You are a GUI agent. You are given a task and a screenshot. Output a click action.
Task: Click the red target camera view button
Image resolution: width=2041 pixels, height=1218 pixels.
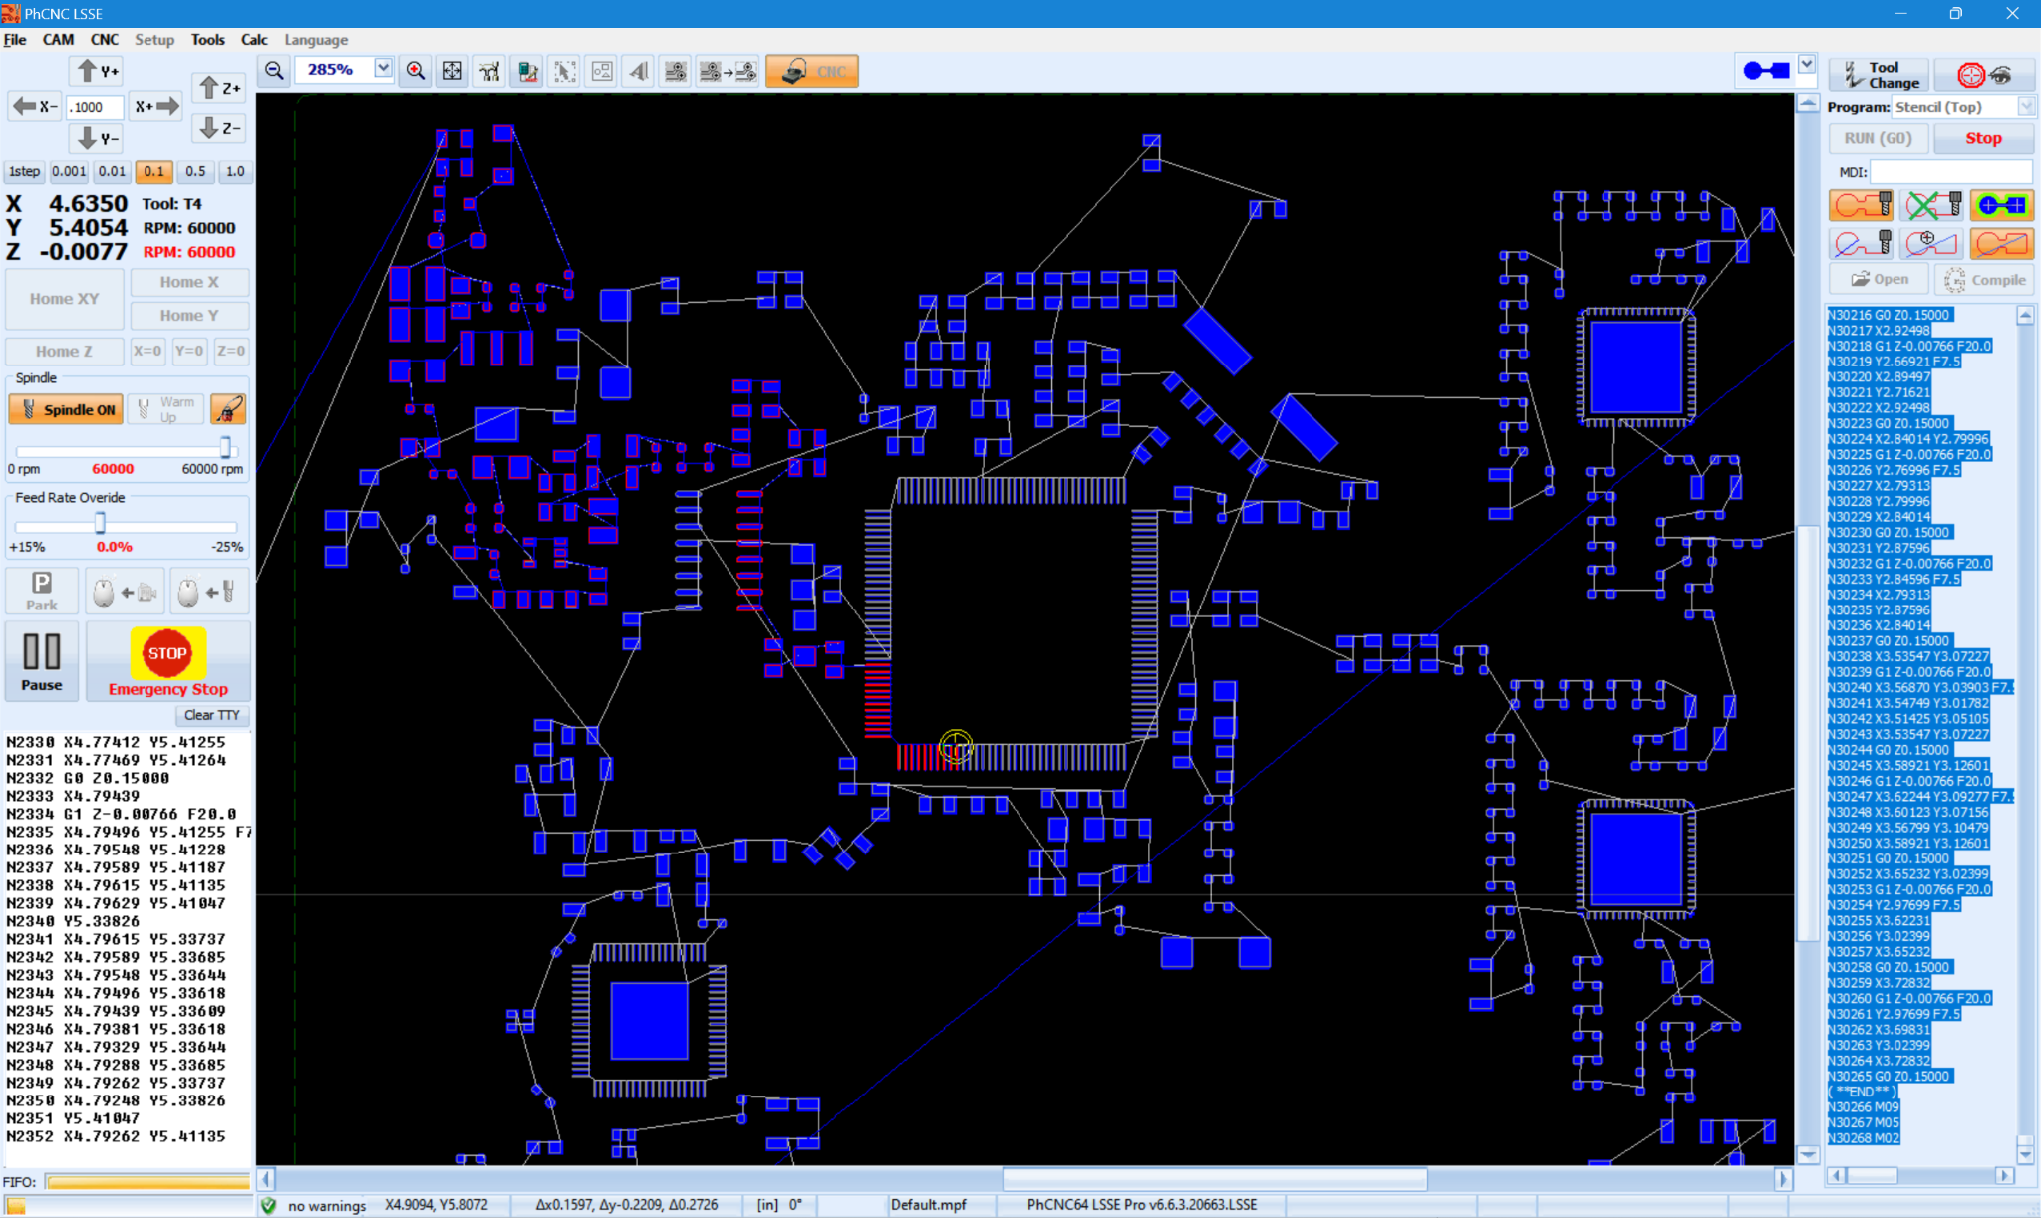[x=1984, y=75]
